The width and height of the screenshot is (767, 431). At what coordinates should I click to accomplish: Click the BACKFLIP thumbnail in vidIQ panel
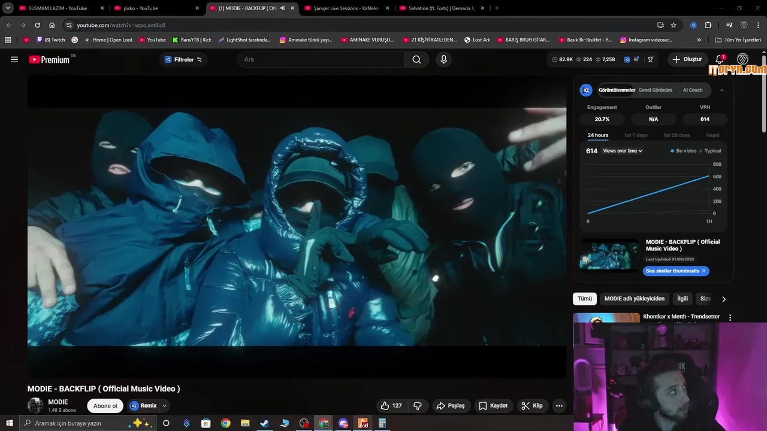tap(610, 255)
